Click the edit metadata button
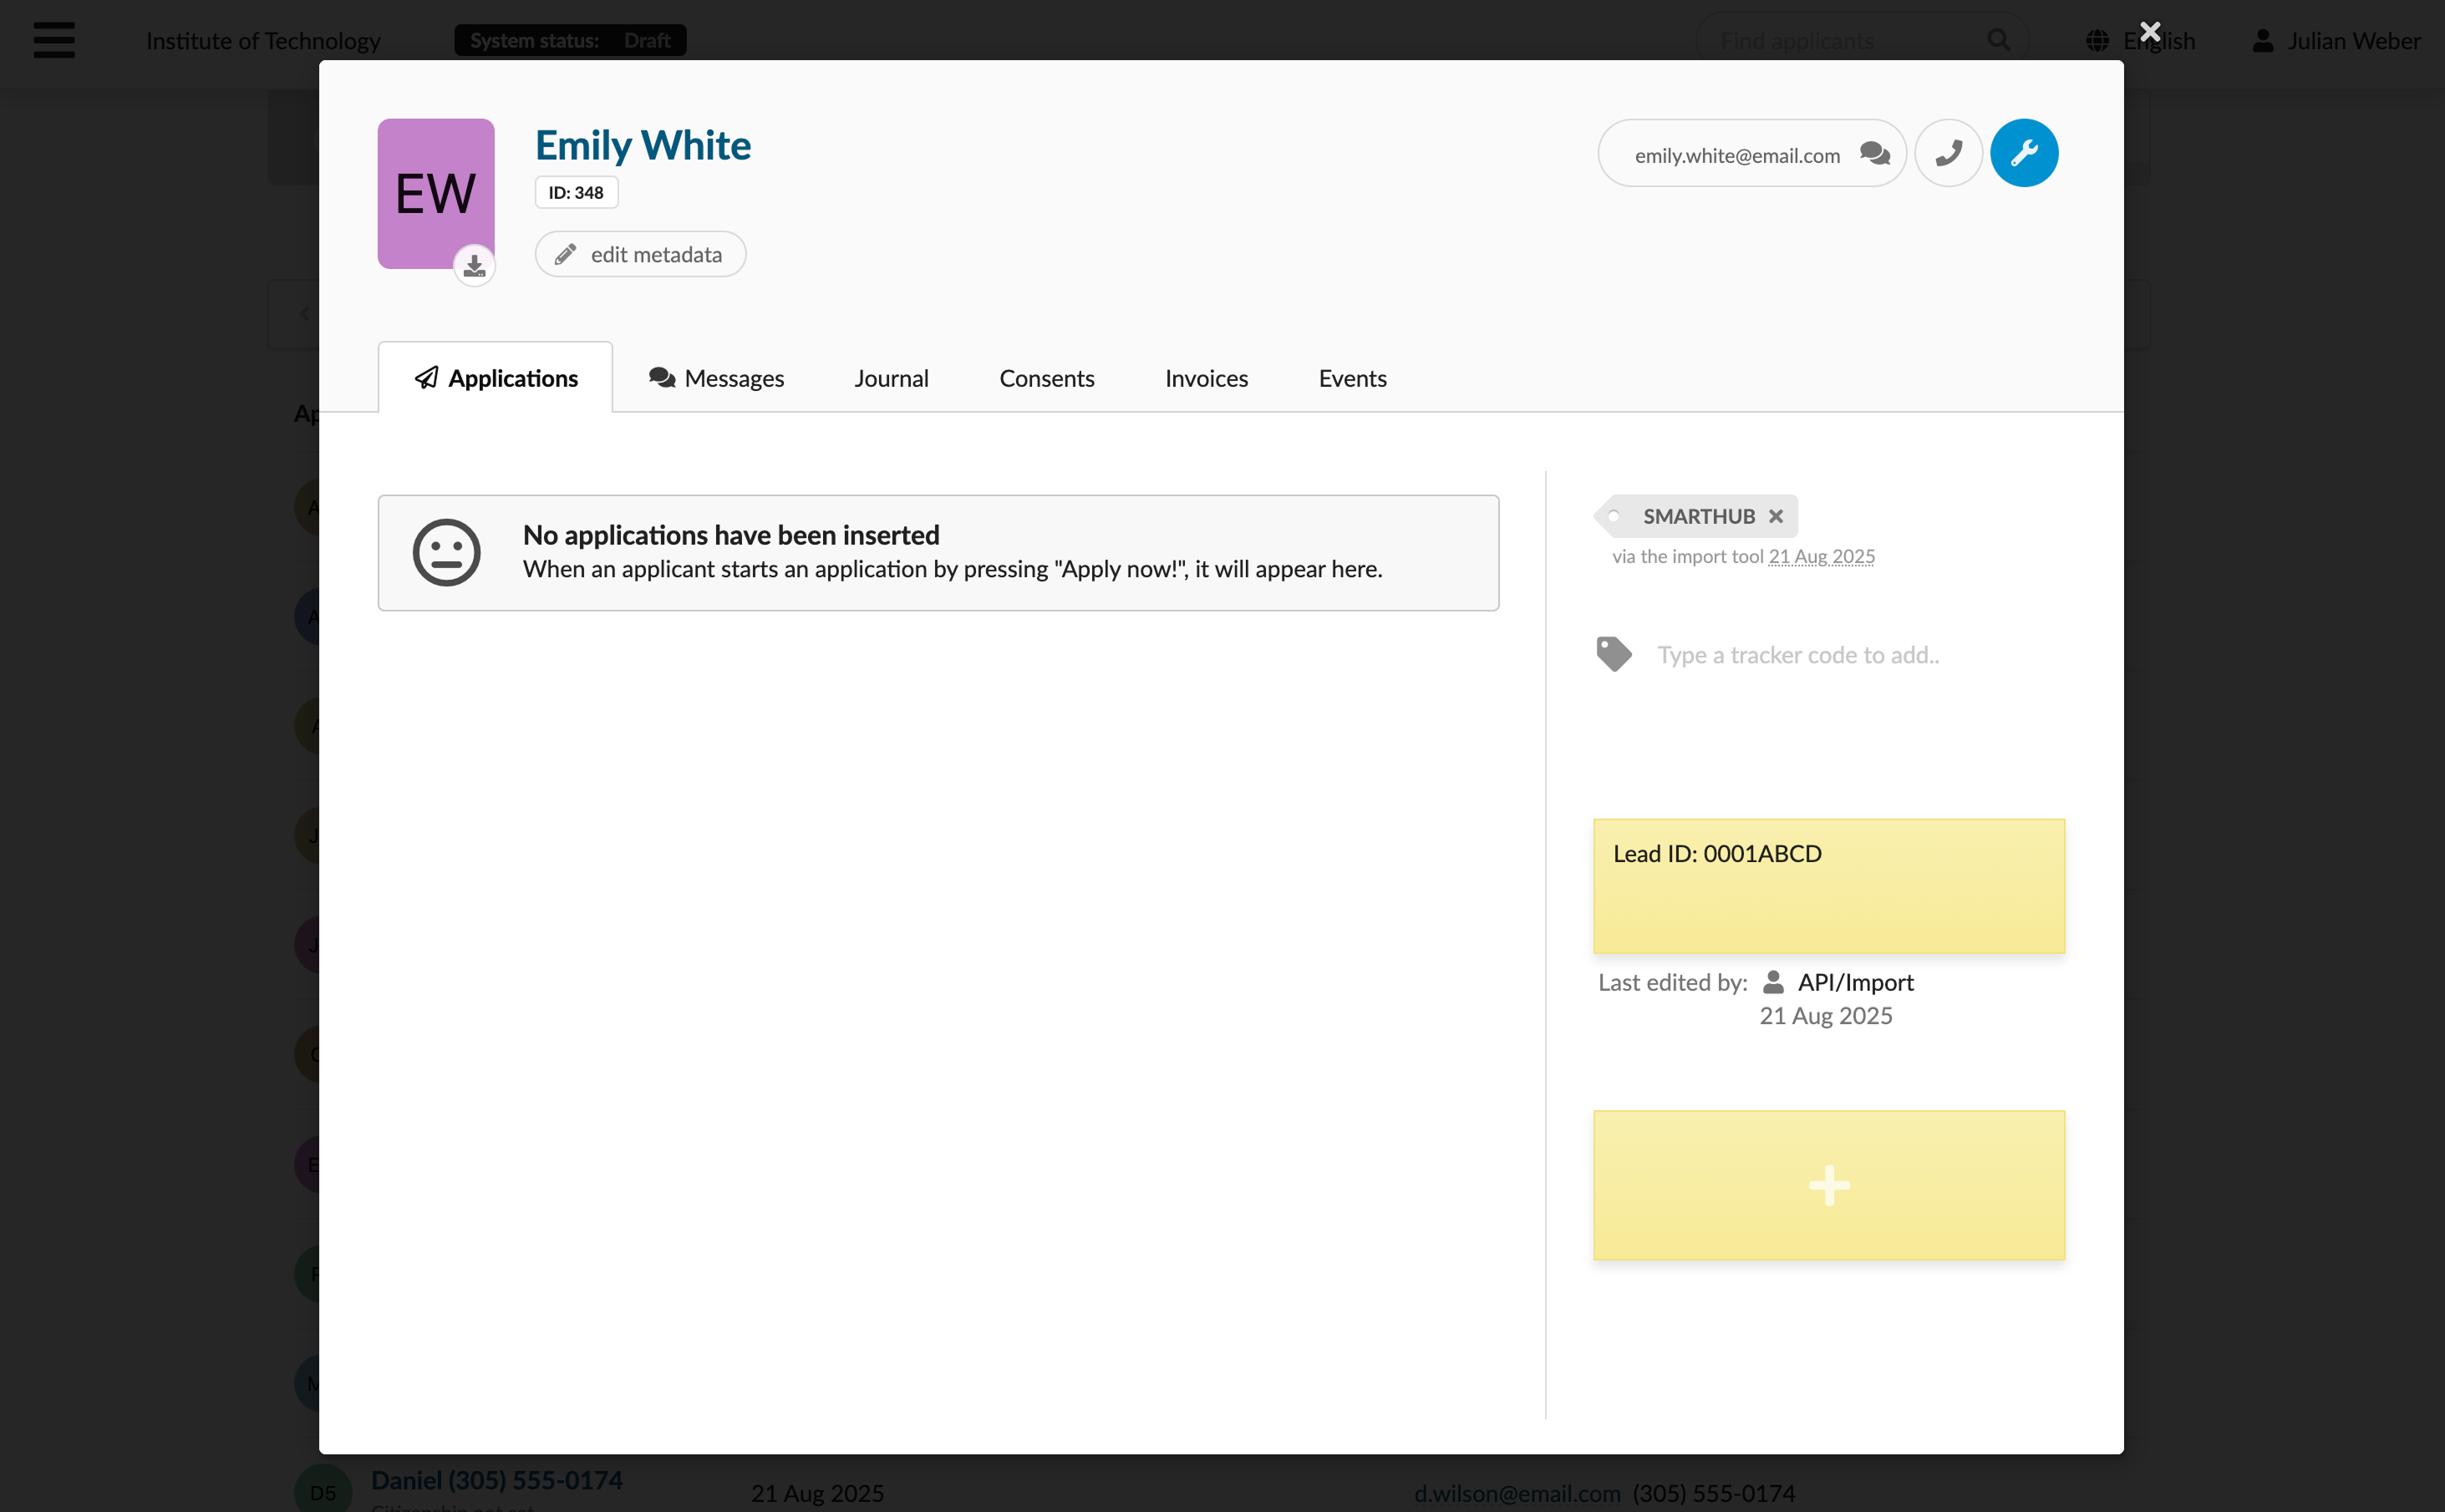The height and width of the screenshot is (1512, 2445). click(641, 254)
